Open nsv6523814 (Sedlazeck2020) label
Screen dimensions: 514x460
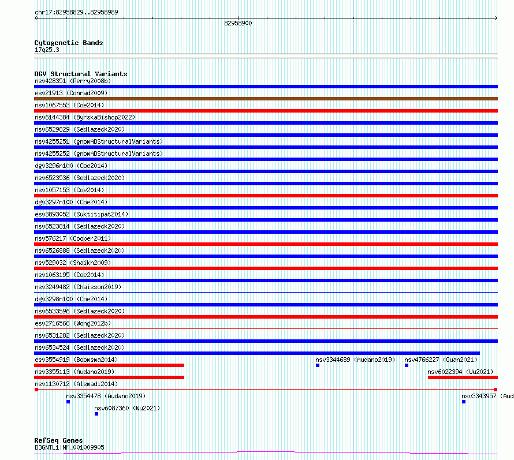tap(80, 226)
